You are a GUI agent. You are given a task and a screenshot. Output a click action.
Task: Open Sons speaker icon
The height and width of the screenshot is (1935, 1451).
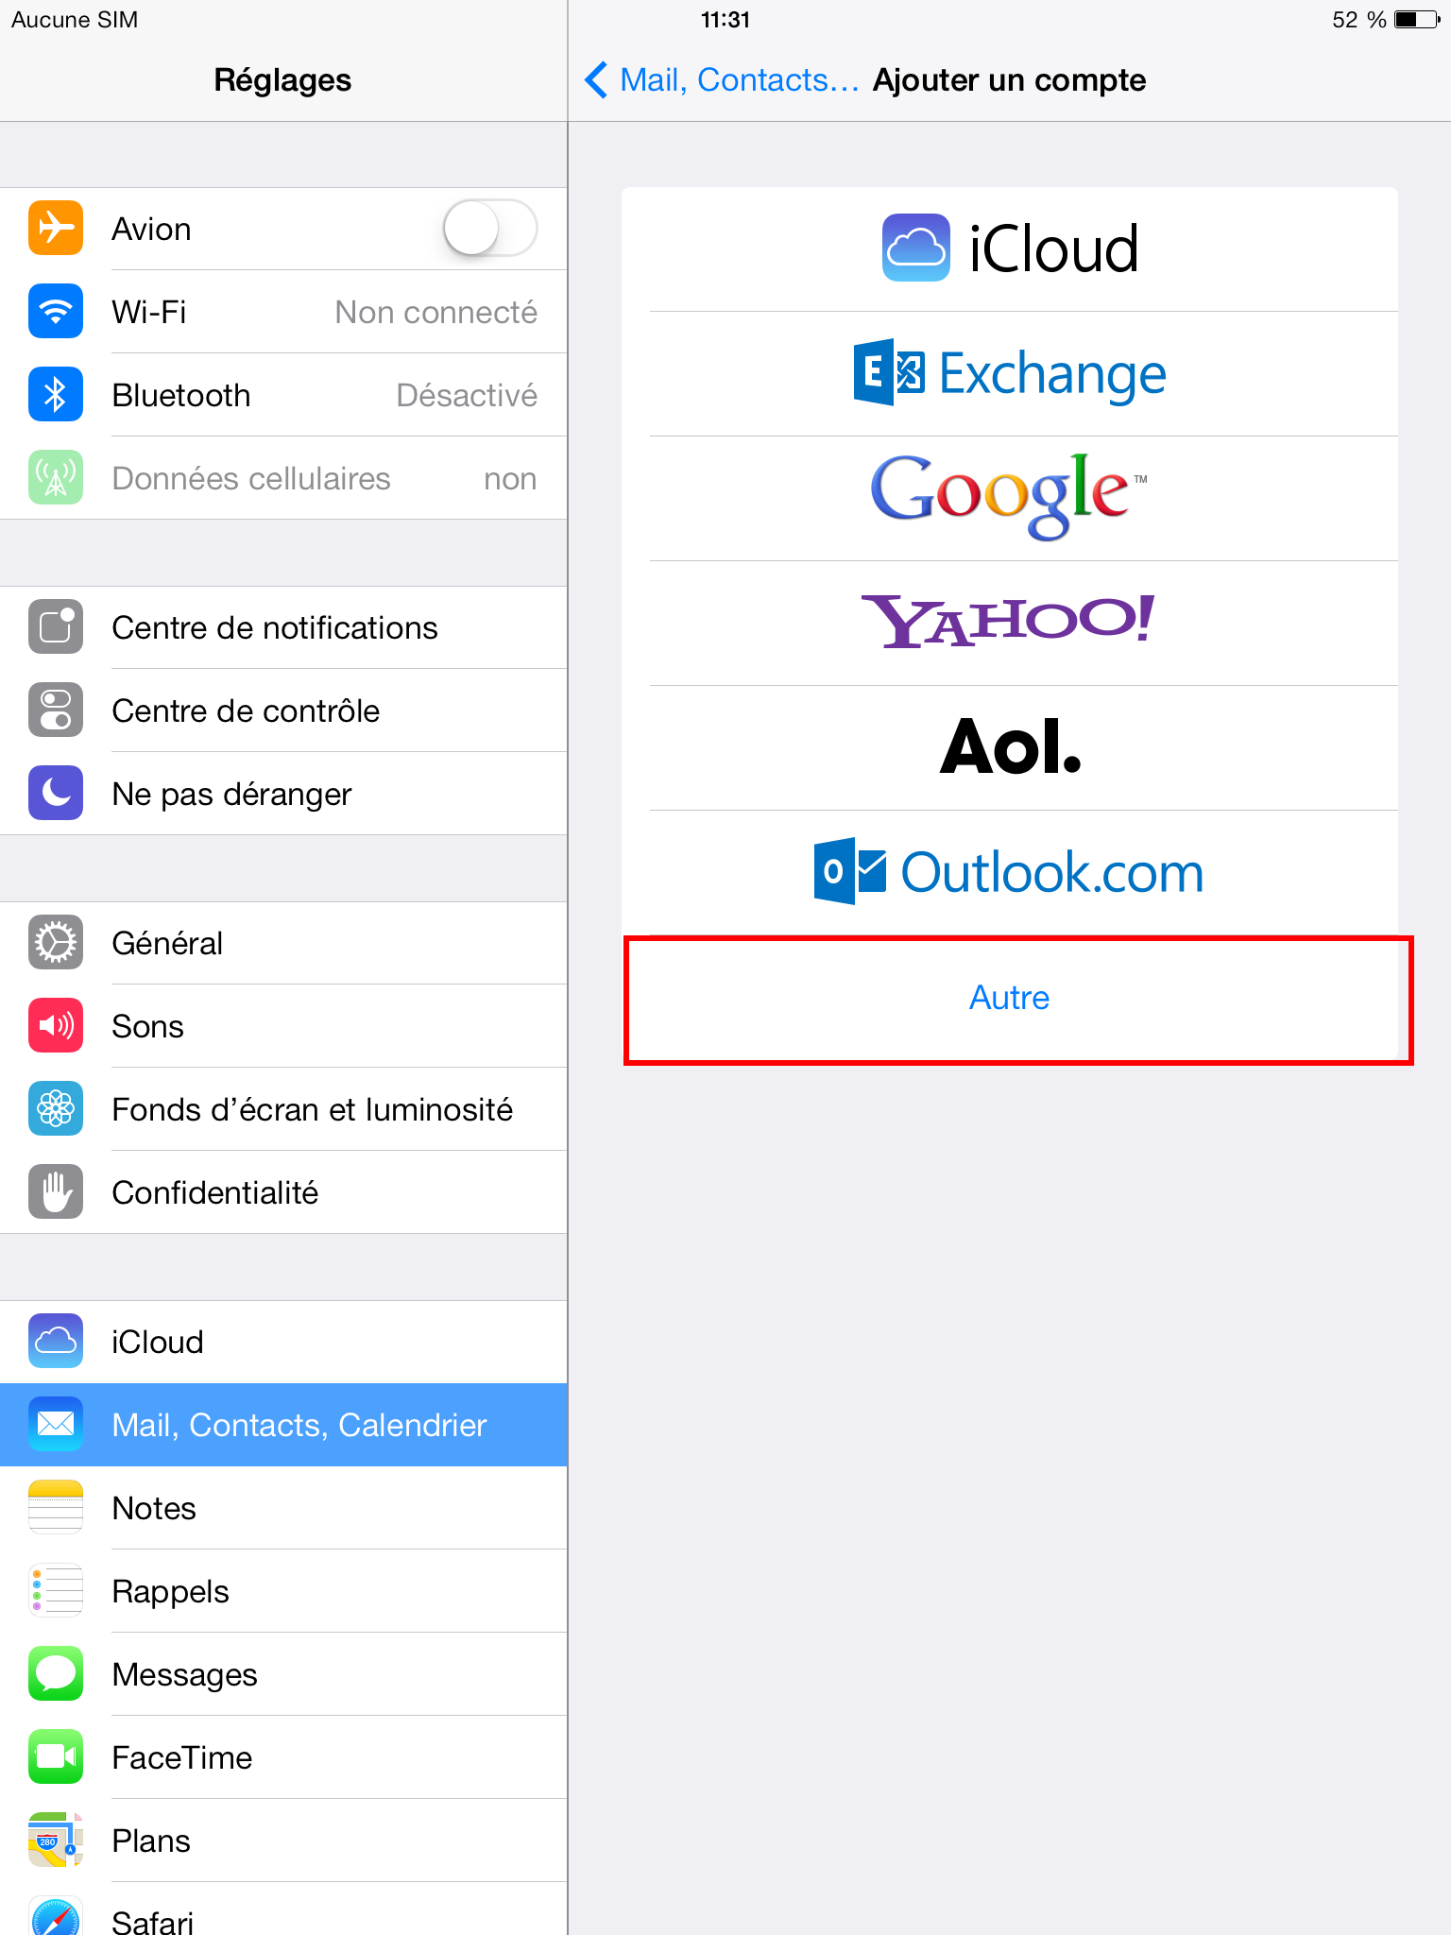(x=56, y=1026)
